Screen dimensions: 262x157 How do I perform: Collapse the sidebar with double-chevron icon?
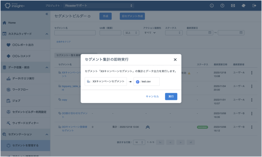coord(47,14)
